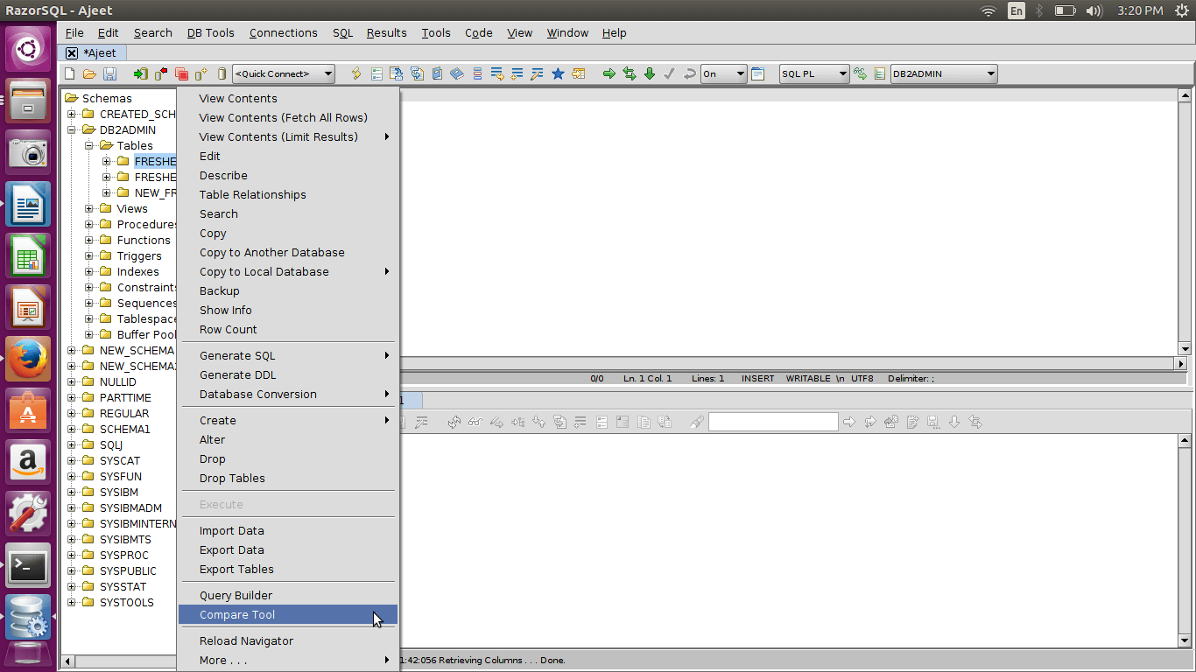Click the Open File folder icon
This screenshot has width=1196, height=672.
coord(89,74)
